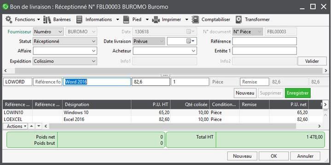Click the Valider button
This screenshot has width=331, height=165.
312,61
